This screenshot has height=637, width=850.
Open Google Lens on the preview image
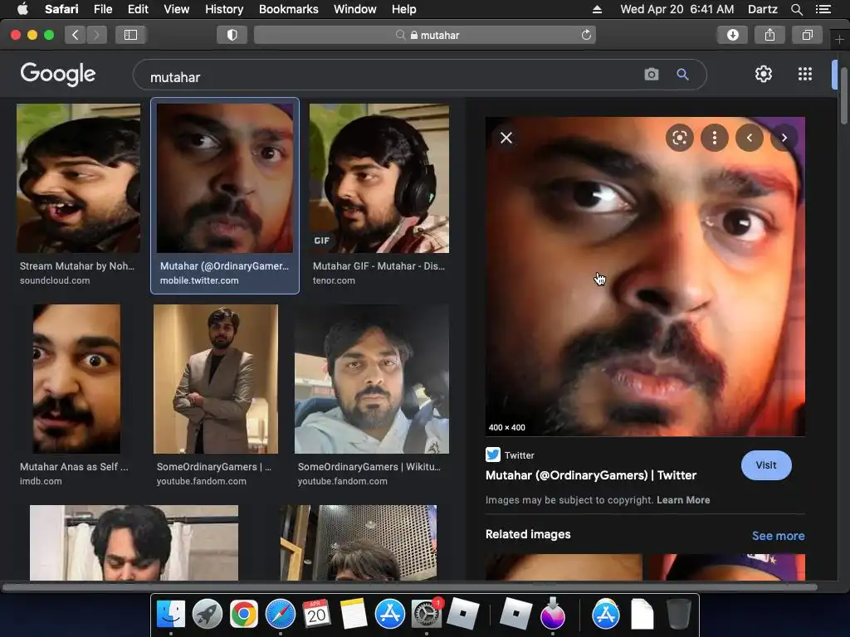[679, 138]
